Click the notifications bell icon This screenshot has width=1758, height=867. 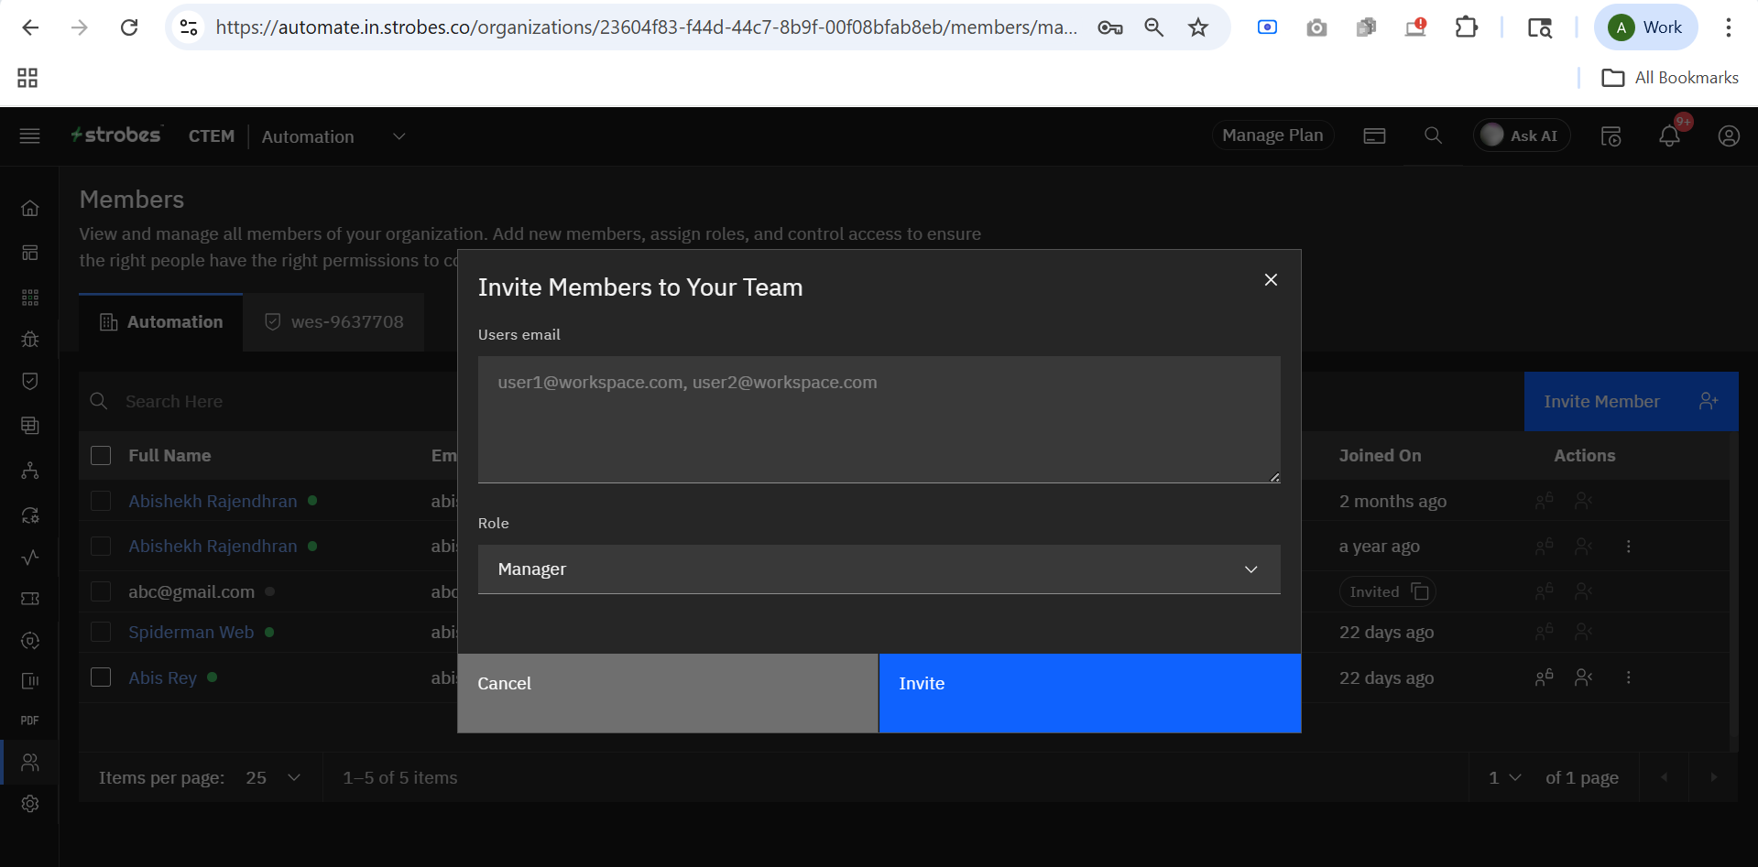1669,136
